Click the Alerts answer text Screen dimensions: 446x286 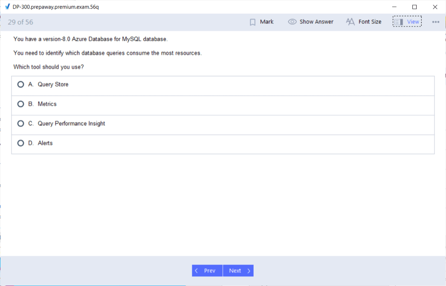click(x=45, y=143)
